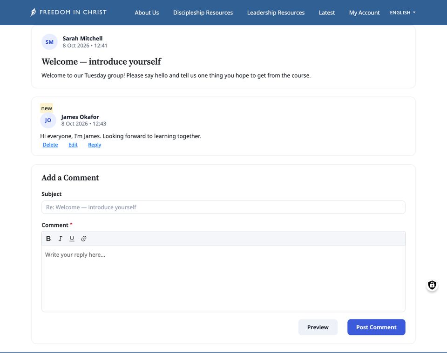Click into the comment text area
Screen dimensions: 447x353
coord(223,279)
